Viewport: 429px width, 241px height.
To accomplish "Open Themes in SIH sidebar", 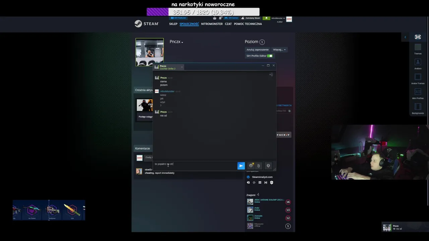I will click(418, 49).
